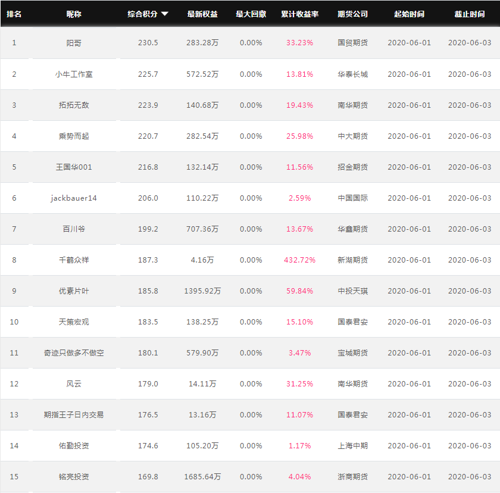Select 期指王子日内交易 nickname
This screenshot has height=493, width=500.
pyautogui.click(x=74, y=414)
